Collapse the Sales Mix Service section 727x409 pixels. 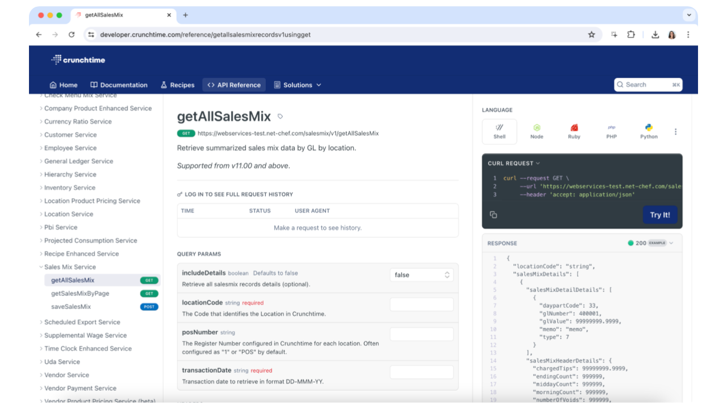coord(69,266)
